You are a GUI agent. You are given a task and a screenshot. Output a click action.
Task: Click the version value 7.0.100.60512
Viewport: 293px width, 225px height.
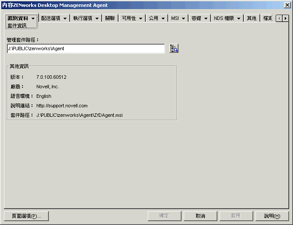51,77
